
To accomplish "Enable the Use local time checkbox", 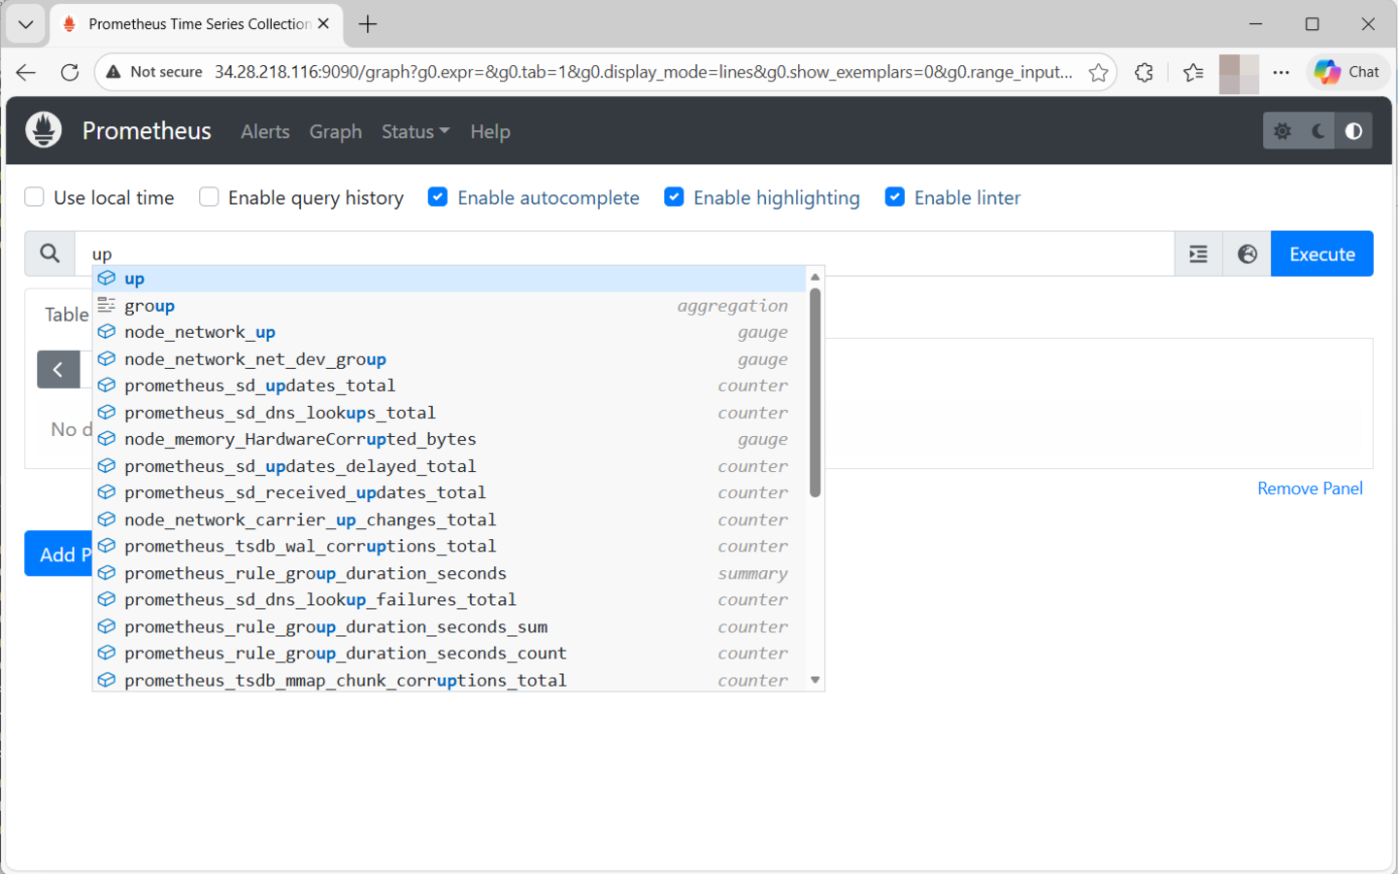I will point(34,196).
